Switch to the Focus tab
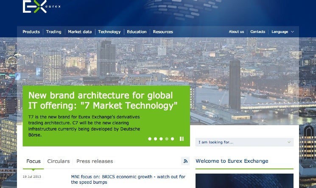This screenshot has width=316, height=188. point(34,161)
